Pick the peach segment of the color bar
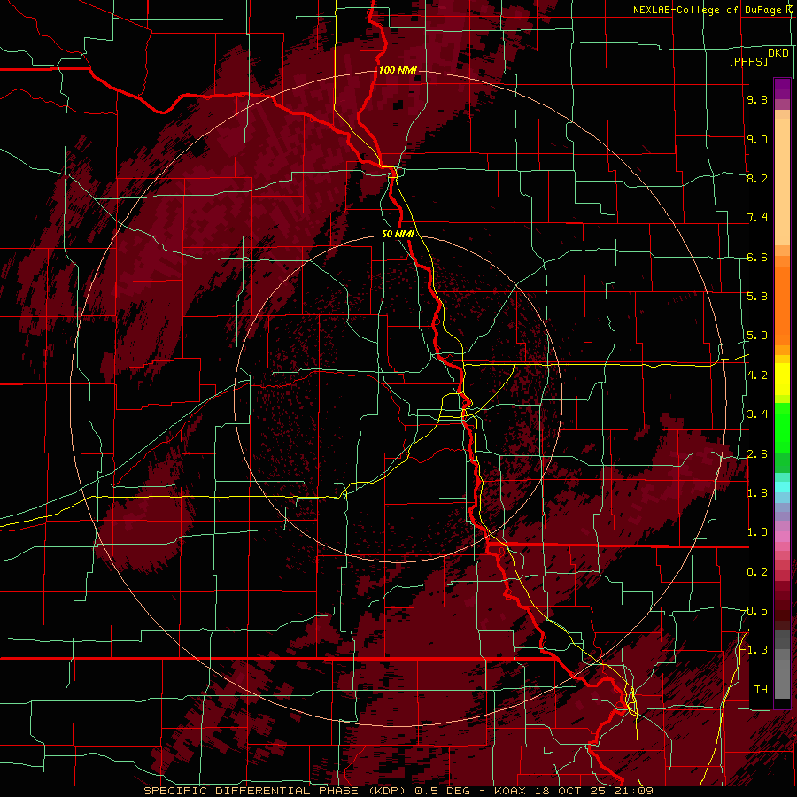This screenshot has height=797, width=797. coord(782,183)
